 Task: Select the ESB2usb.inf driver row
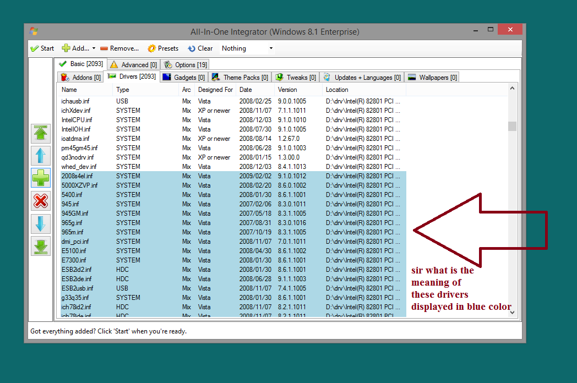[233, 288]
